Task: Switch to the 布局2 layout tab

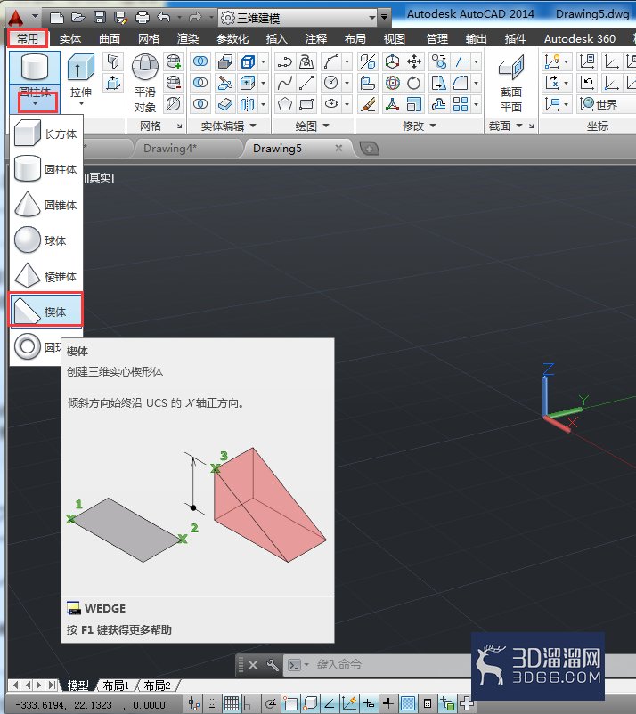Action: pyautogui.click(x=157, y=686)
